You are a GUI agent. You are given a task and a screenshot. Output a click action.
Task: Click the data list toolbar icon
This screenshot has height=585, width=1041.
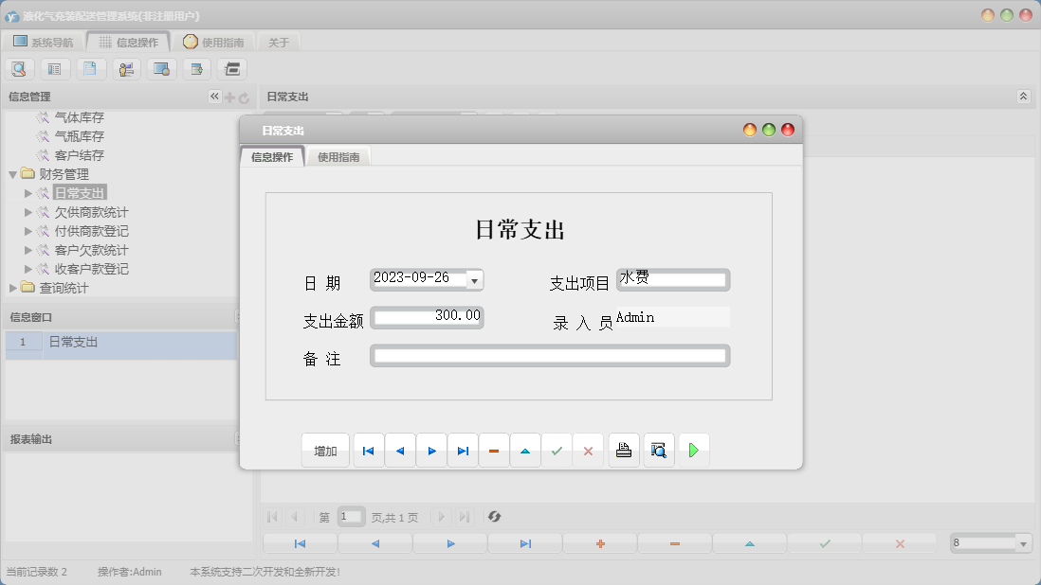click(x=55, y=68)
